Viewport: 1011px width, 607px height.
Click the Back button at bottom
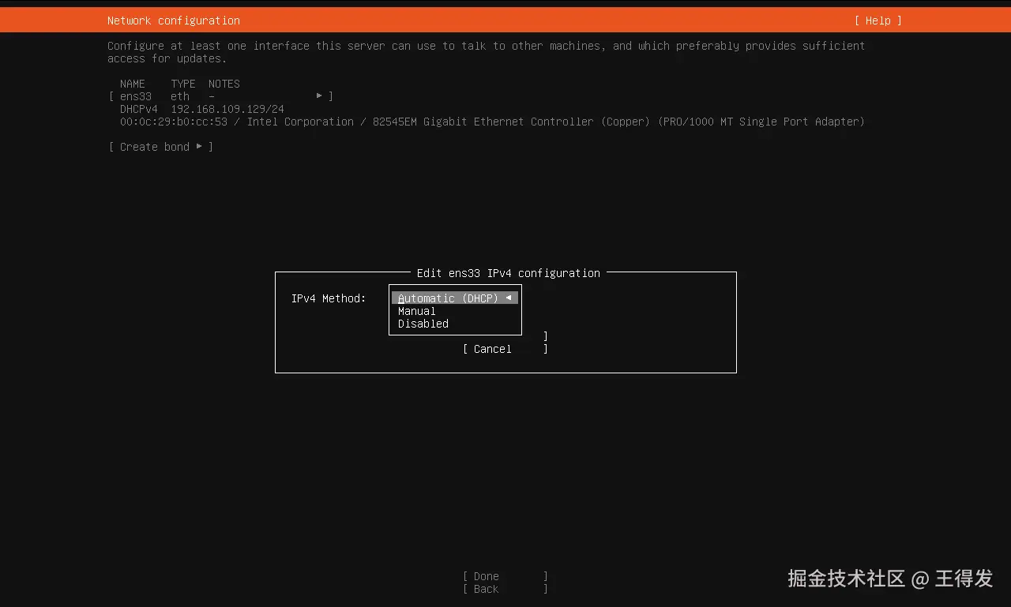pyautogui.click(x=505, y=589)
